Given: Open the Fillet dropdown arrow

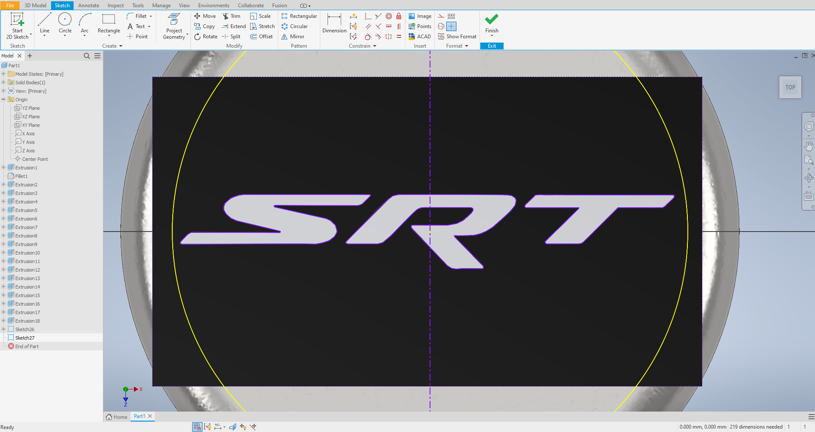Looking at the screenshot, I should 151,16.
